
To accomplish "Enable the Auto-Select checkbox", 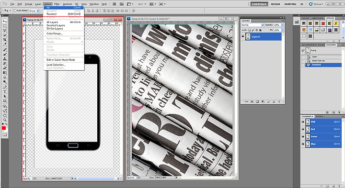I will [15, 11].
